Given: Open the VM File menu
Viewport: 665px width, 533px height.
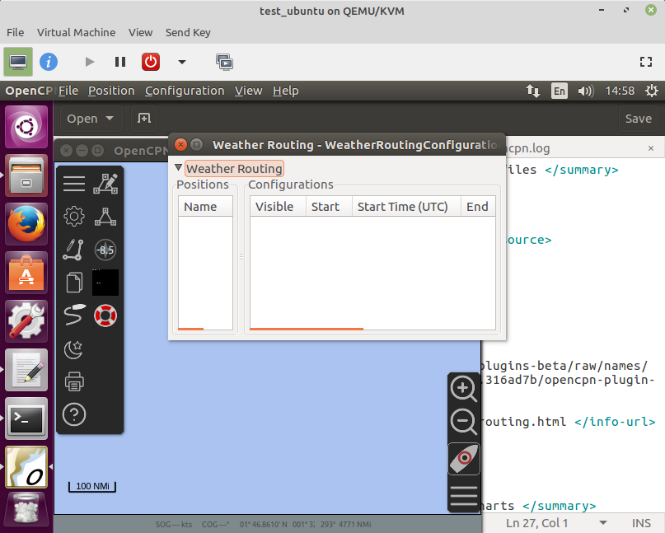Looking at the screenshot, I should point(16,33).
